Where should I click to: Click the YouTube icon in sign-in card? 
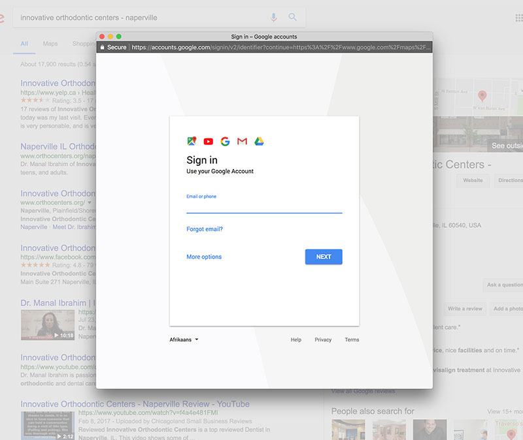(x=209, y=142)
